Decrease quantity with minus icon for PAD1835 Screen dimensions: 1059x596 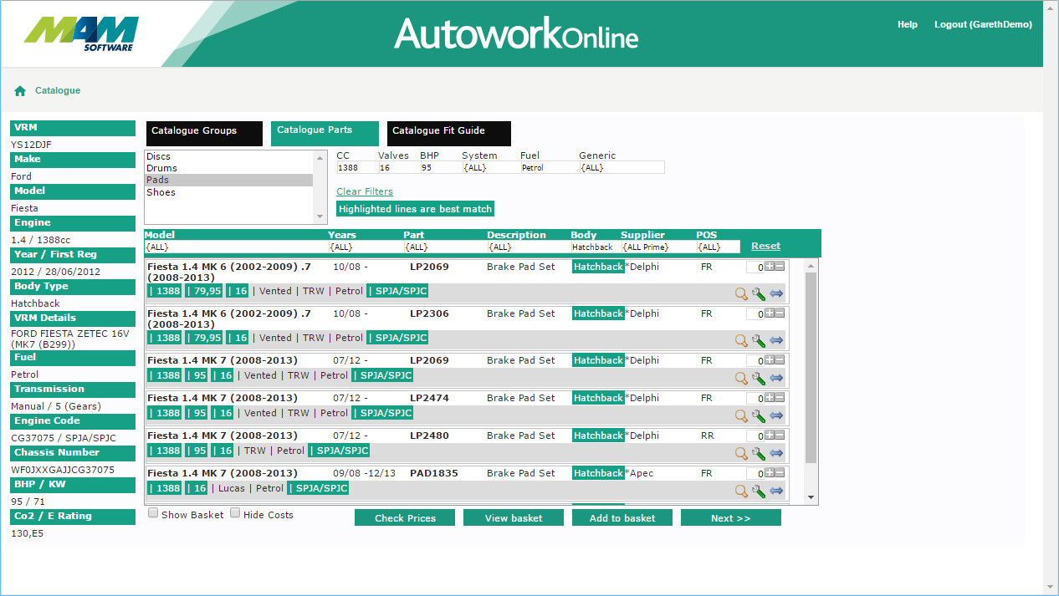coord(780,472)
